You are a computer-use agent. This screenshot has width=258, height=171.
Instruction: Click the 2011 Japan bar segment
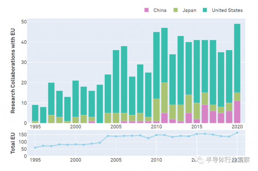coord(164,98)
